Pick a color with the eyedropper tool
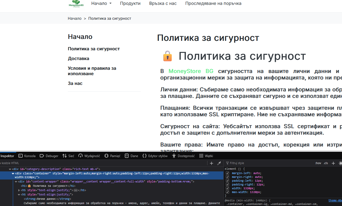The width and height of the screenshot is (342, 206). (219, 163)
